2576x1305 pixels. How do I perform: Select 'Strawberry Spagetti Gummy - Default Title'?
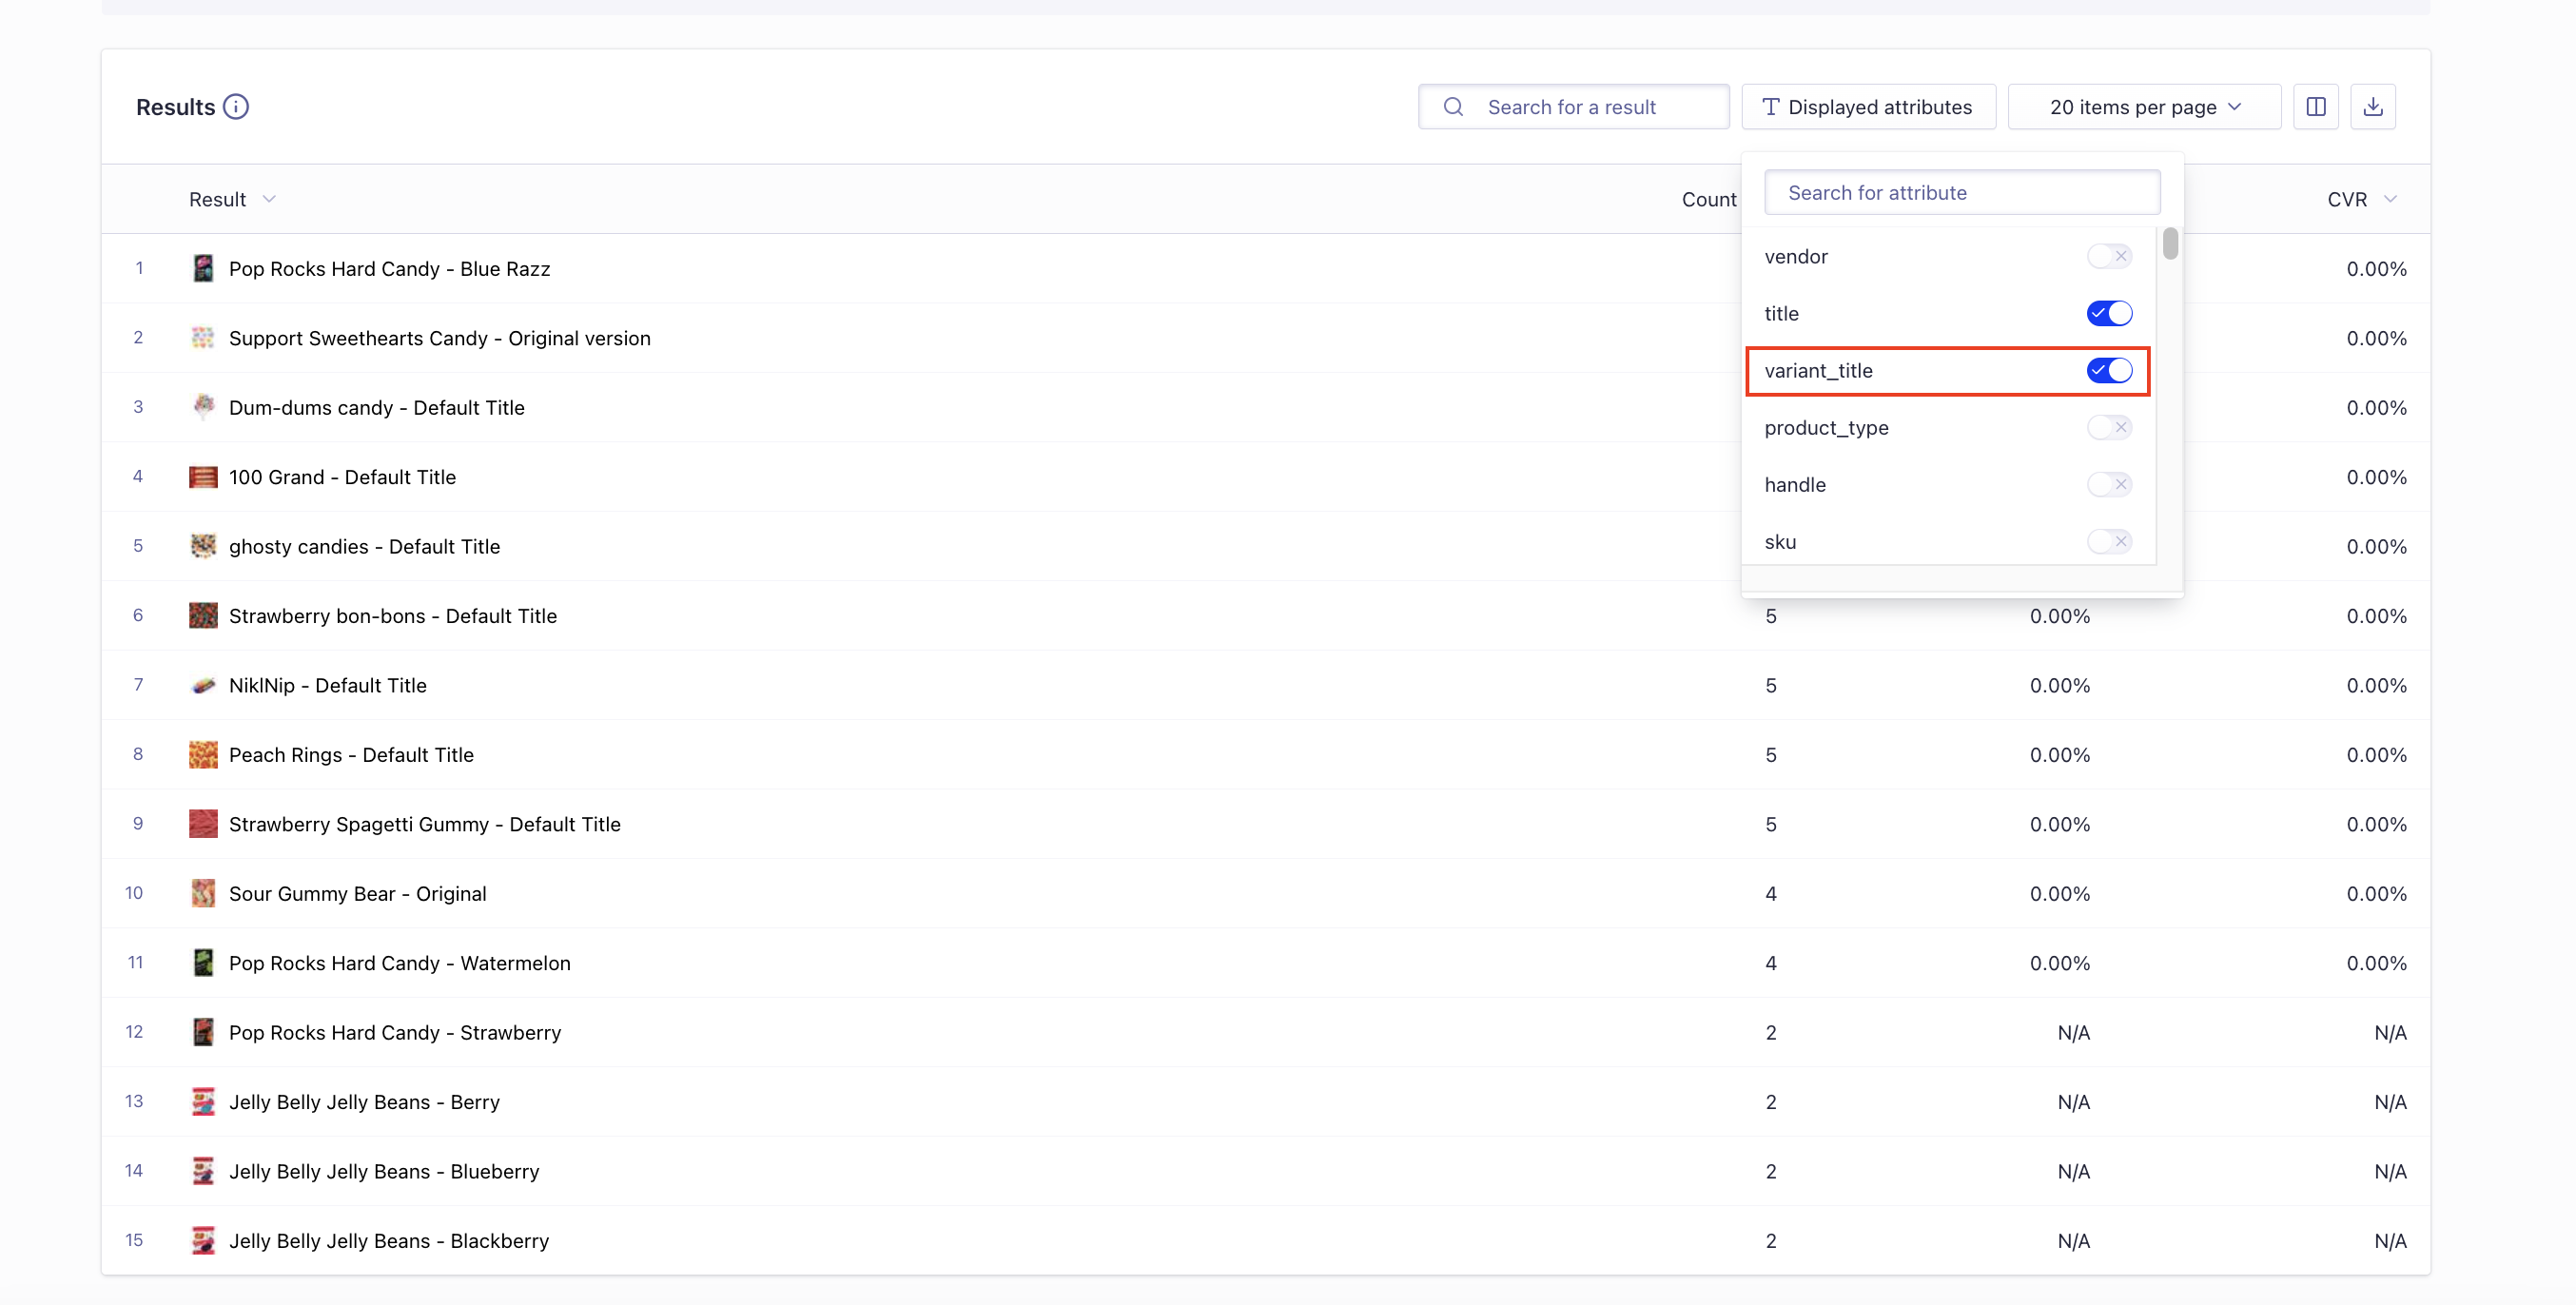click(424, 824)
